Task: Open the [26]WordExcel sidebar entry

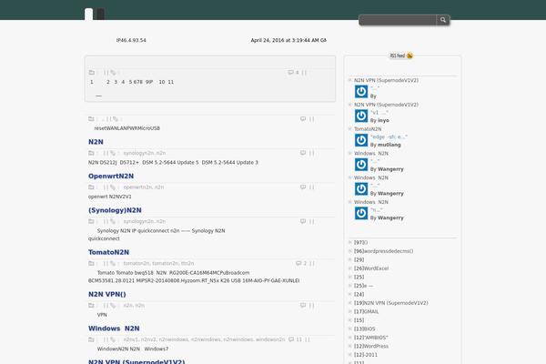Action: click(371, 268)
